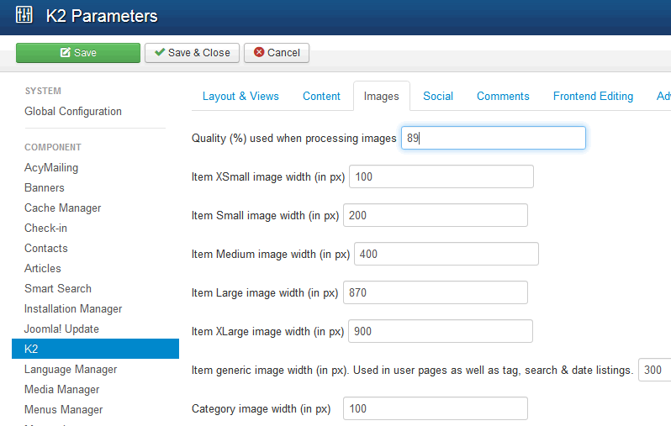The width and height of the screenshot is (671, 426).
Task: Click the Category image width field
Action: coord(436,408)
